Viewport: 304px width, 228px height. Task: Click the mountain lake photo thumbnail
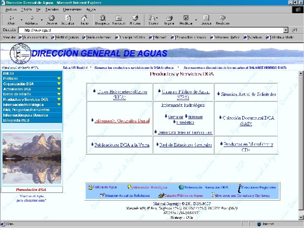click(x=32, y=158)
